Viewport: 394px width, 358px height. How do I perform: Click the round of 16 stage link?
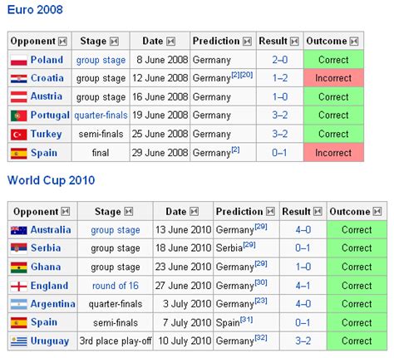[116, 286]
